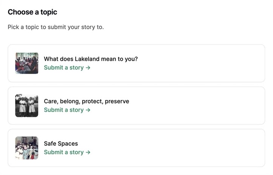Select the title Care, belong, protect, preserve
The height and width of the screenshot is (175, 273).
(x=86, y=101)
